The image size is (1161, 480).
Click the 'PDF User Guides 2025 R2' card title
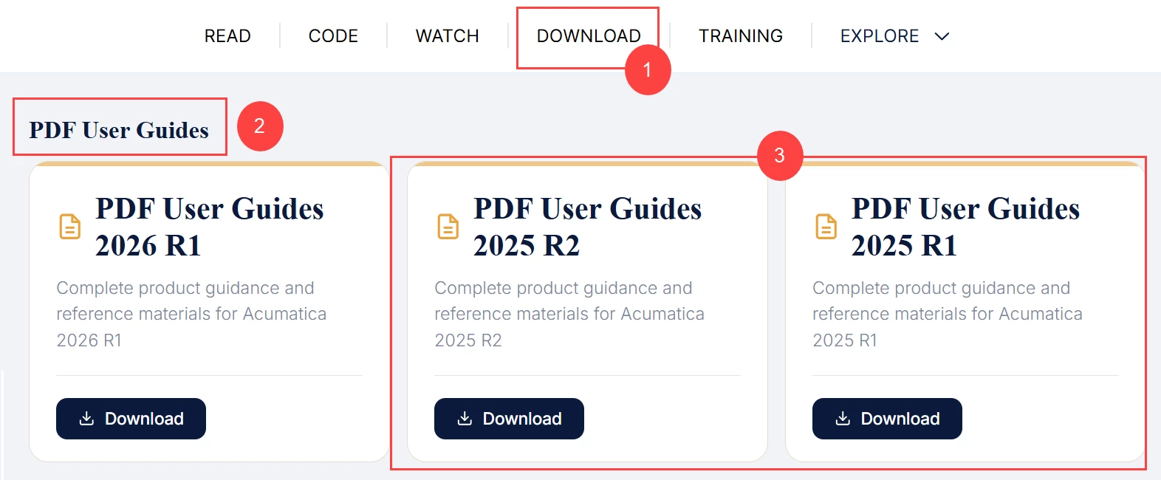click(x=588, y=227)
